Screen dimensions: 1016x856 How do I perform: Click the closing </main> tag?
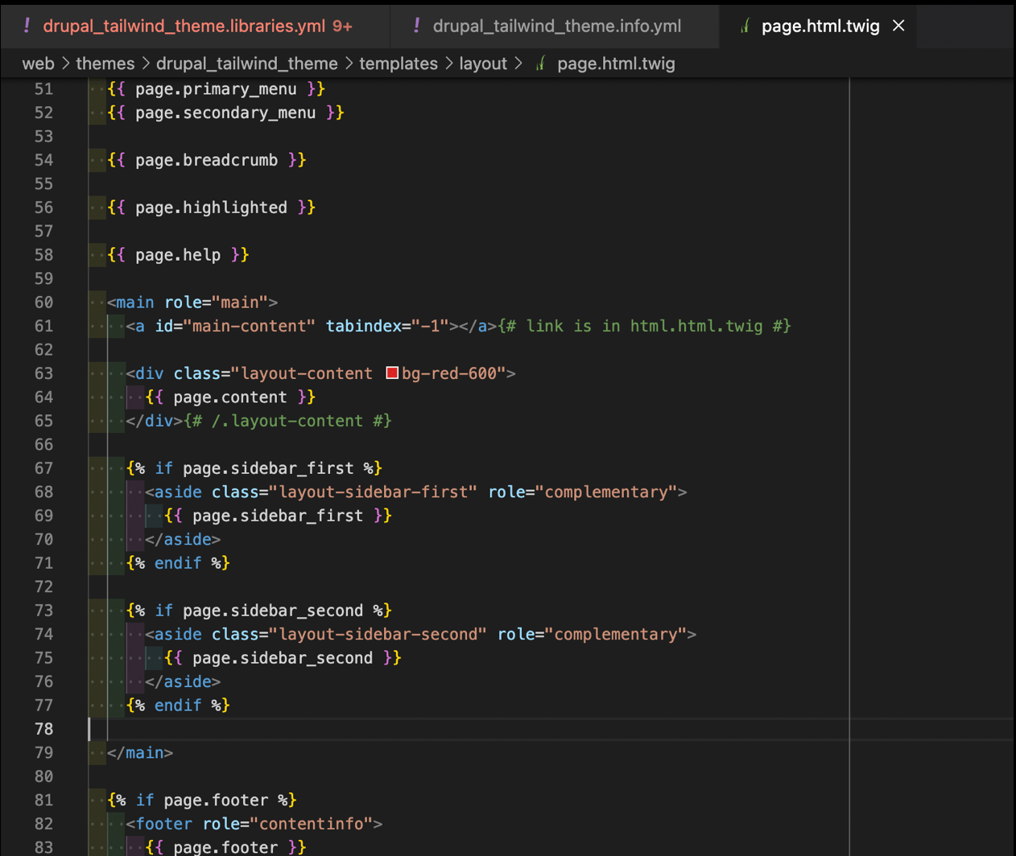click(x=140, y=753)
